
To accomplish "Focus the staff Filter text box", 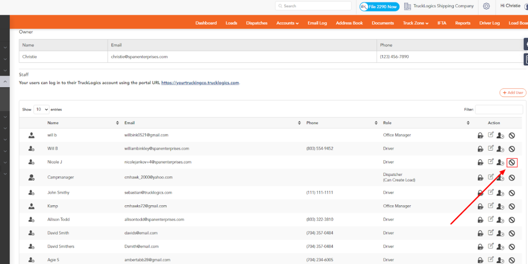I will pos(499,109).
